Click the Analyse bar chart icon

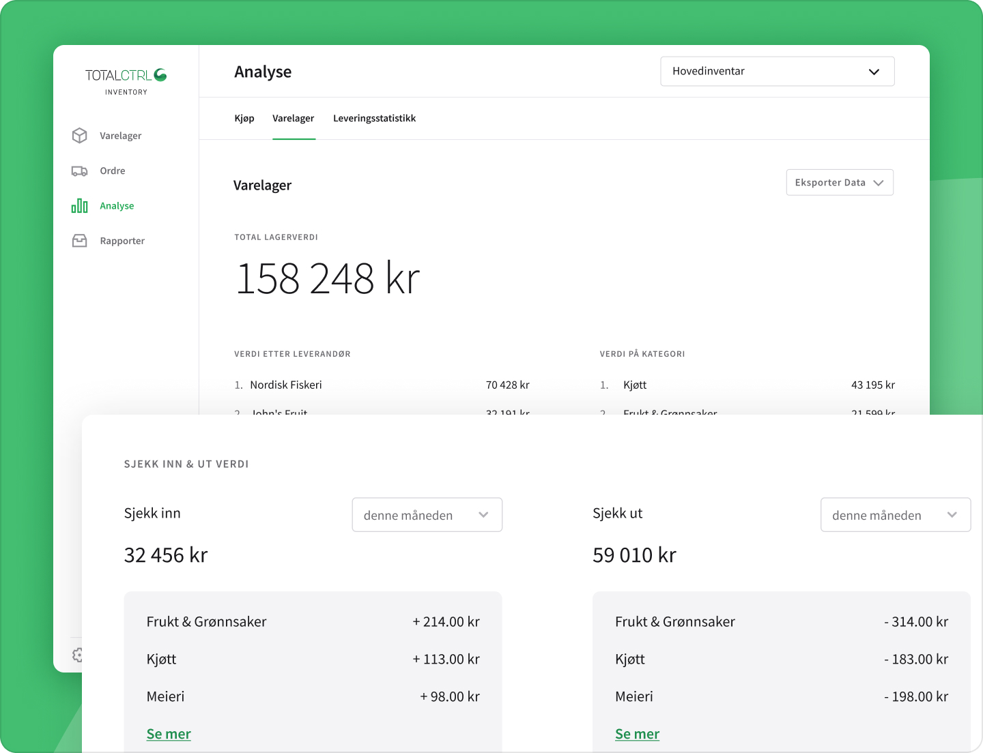tap(80, 206)
